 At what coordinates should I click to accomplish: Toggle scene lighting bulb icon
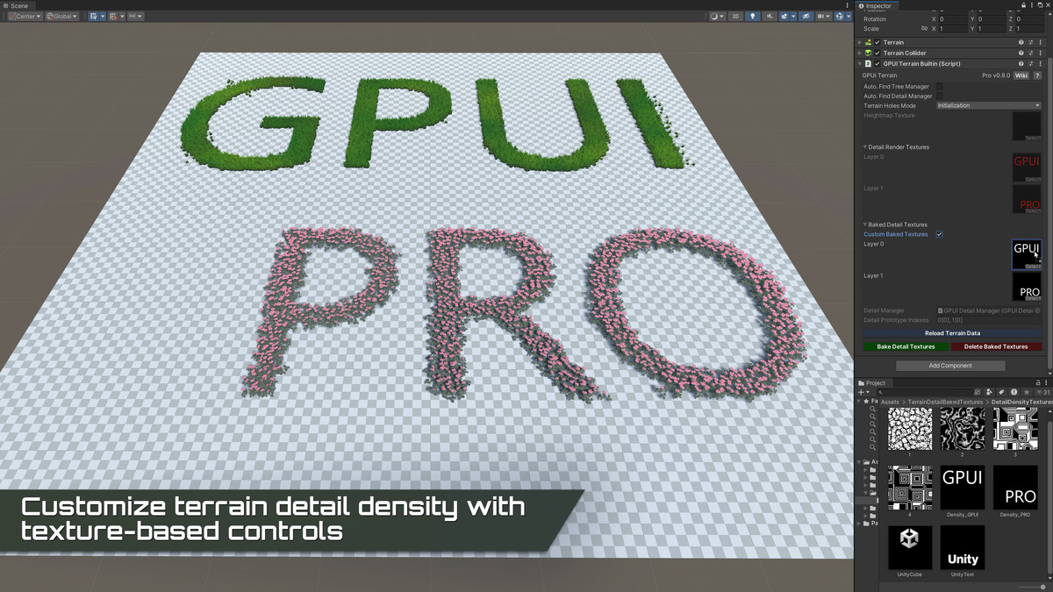tap(752, 16)
